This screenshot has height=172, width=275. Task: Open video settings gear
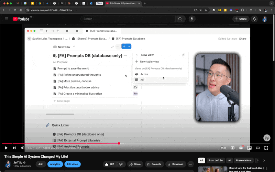click(x=241, y=148)
